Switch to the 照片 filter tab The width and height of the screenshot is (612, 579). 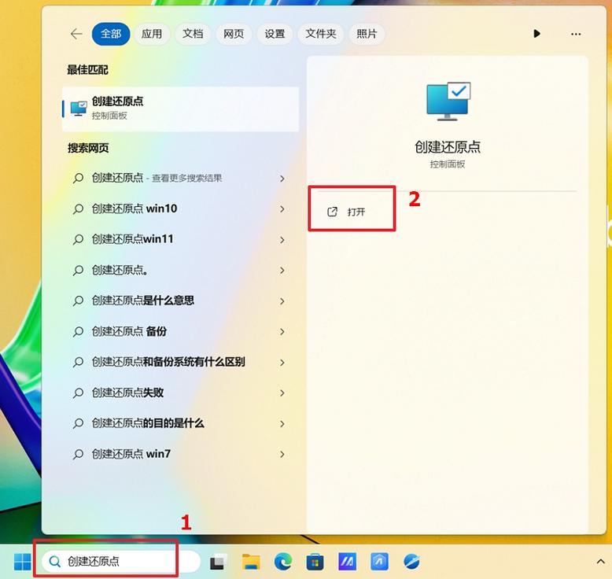click(x=367, y=34)
